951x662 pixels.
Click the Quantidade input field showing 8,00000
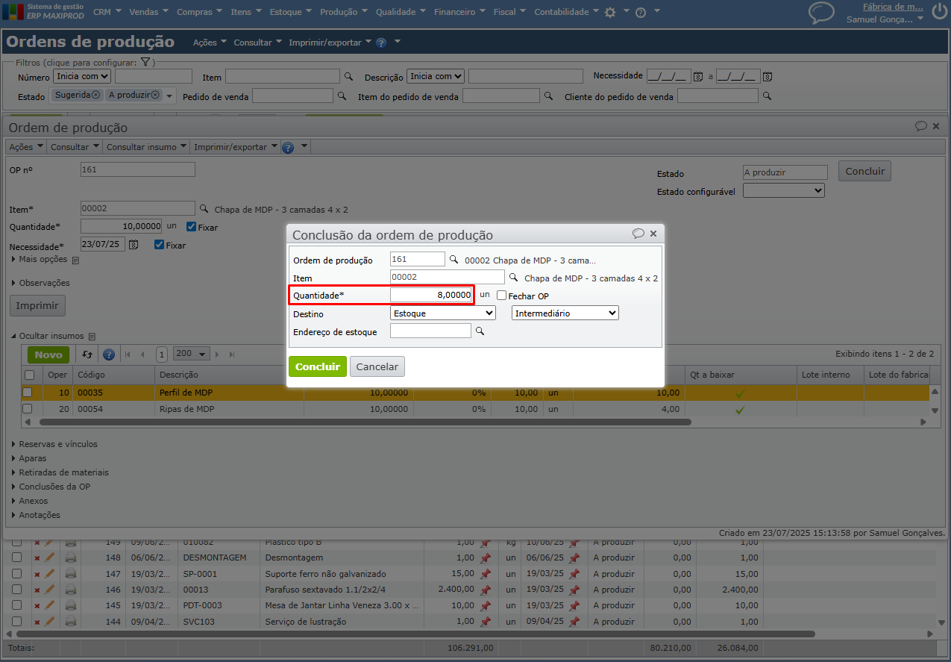pyautogui.click(x=432, y=296)
